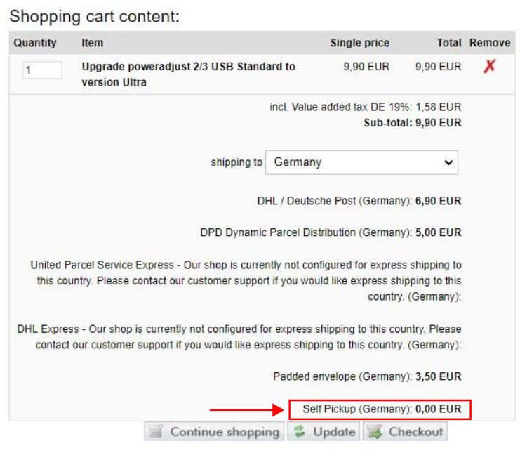Click the DHL Express not-configured notice
The width and height of the screenshot is (520, 453).
pos(239,337)
